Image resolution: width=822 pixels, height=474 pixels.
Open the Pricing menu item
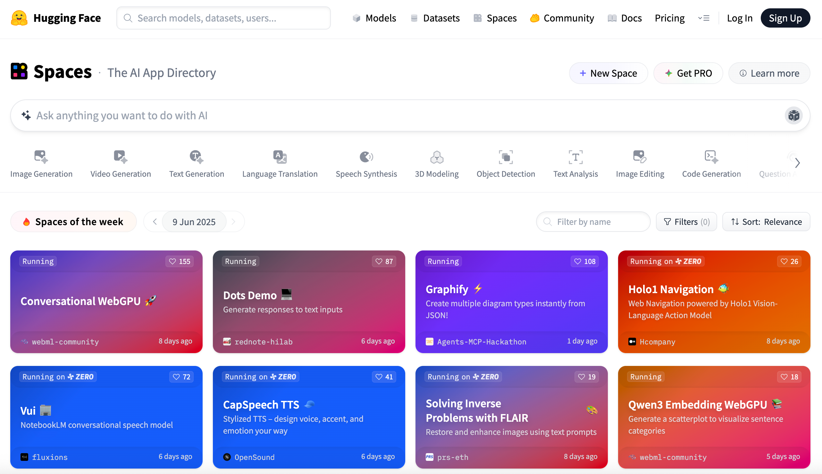click(669, 18)
